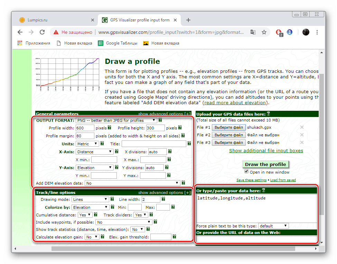The image size is (337, 264).
Task: Click help icon for Include waypoints
Action: coord(156,222)
